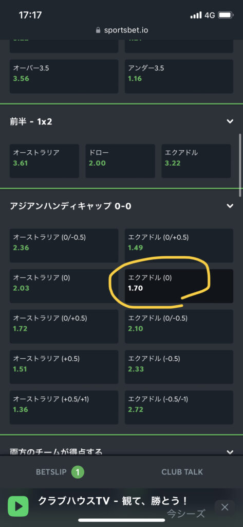Screen dimensions: 243x527
Task: Collapse the アジアンハンディキャップ 0-0 chevron
Action: 230,206
